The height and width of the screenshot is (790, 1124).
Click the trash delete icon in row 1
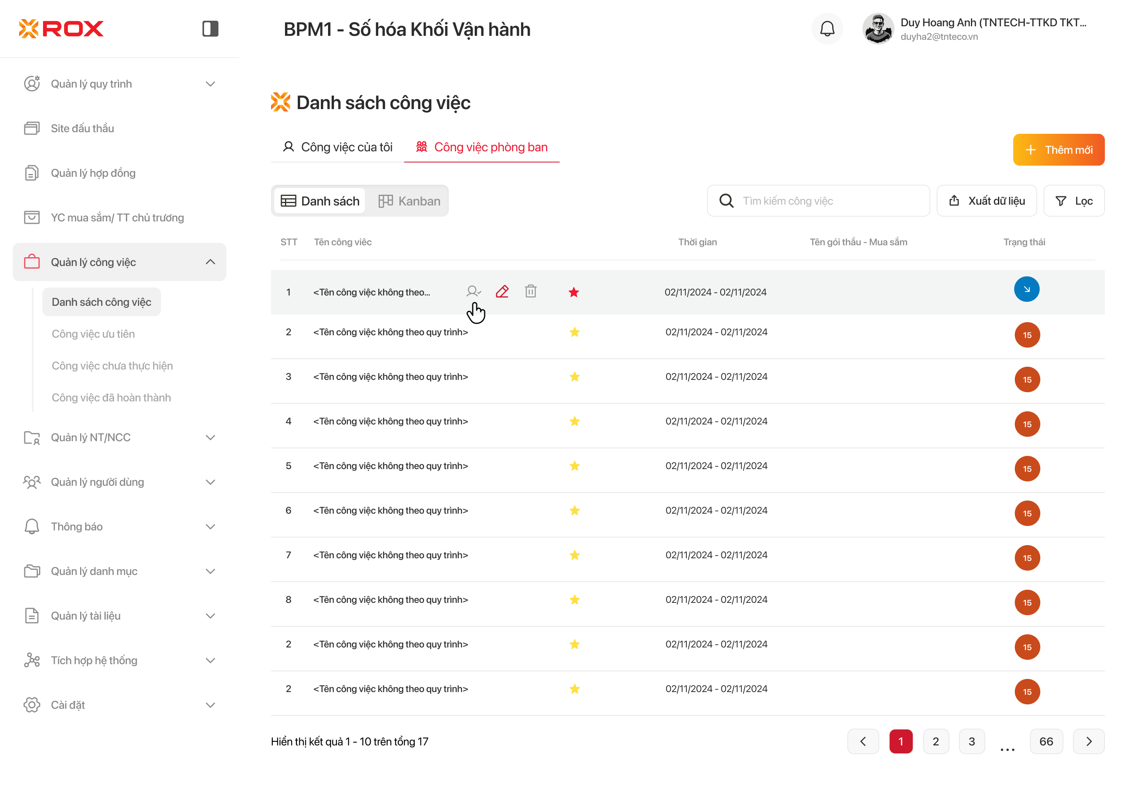click(531, 291)
